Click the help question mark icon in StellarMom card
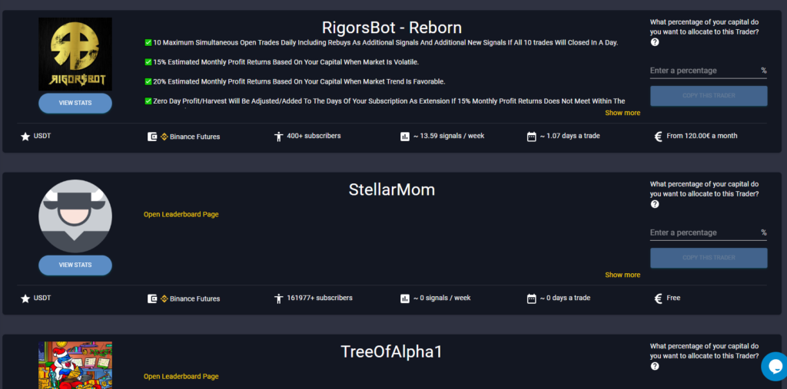Image resolution: width=787 pixels, height=389 pixels. point(655,204)
